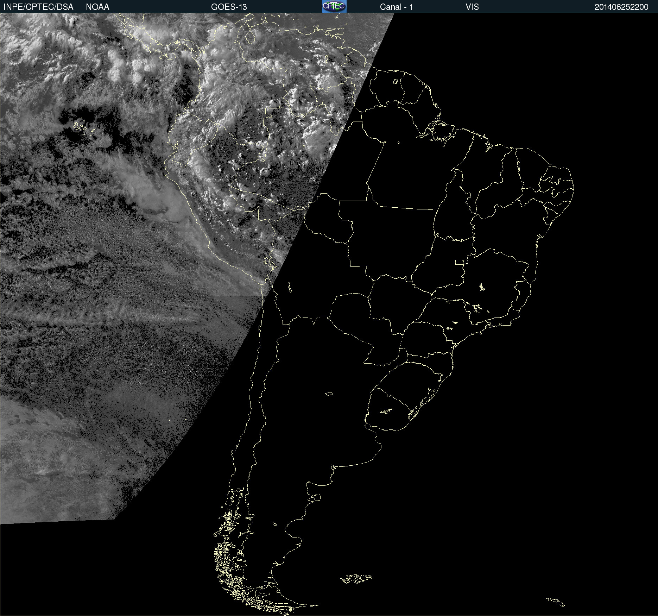Screen dimensions: 658x616
Task: Select the INPE/CPTEC/DSA header text
Action: (x=38, y=7)
